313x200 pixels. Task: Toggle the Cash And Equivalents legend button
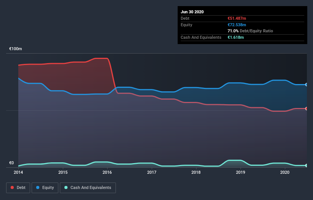tap(88, 188)
